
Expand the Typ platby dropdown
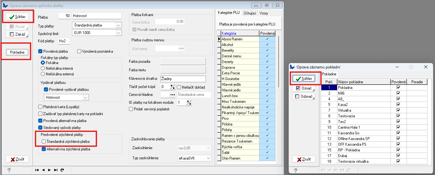tap(118, 25)
